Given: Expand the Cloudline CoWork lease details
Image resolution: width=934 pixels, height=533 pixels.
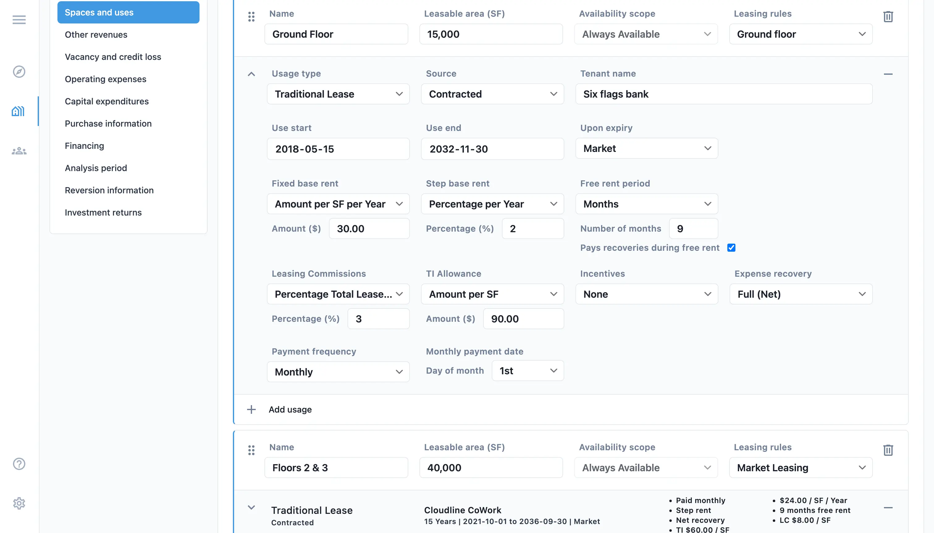Looking at the screenshot, I should click(251, 508).
